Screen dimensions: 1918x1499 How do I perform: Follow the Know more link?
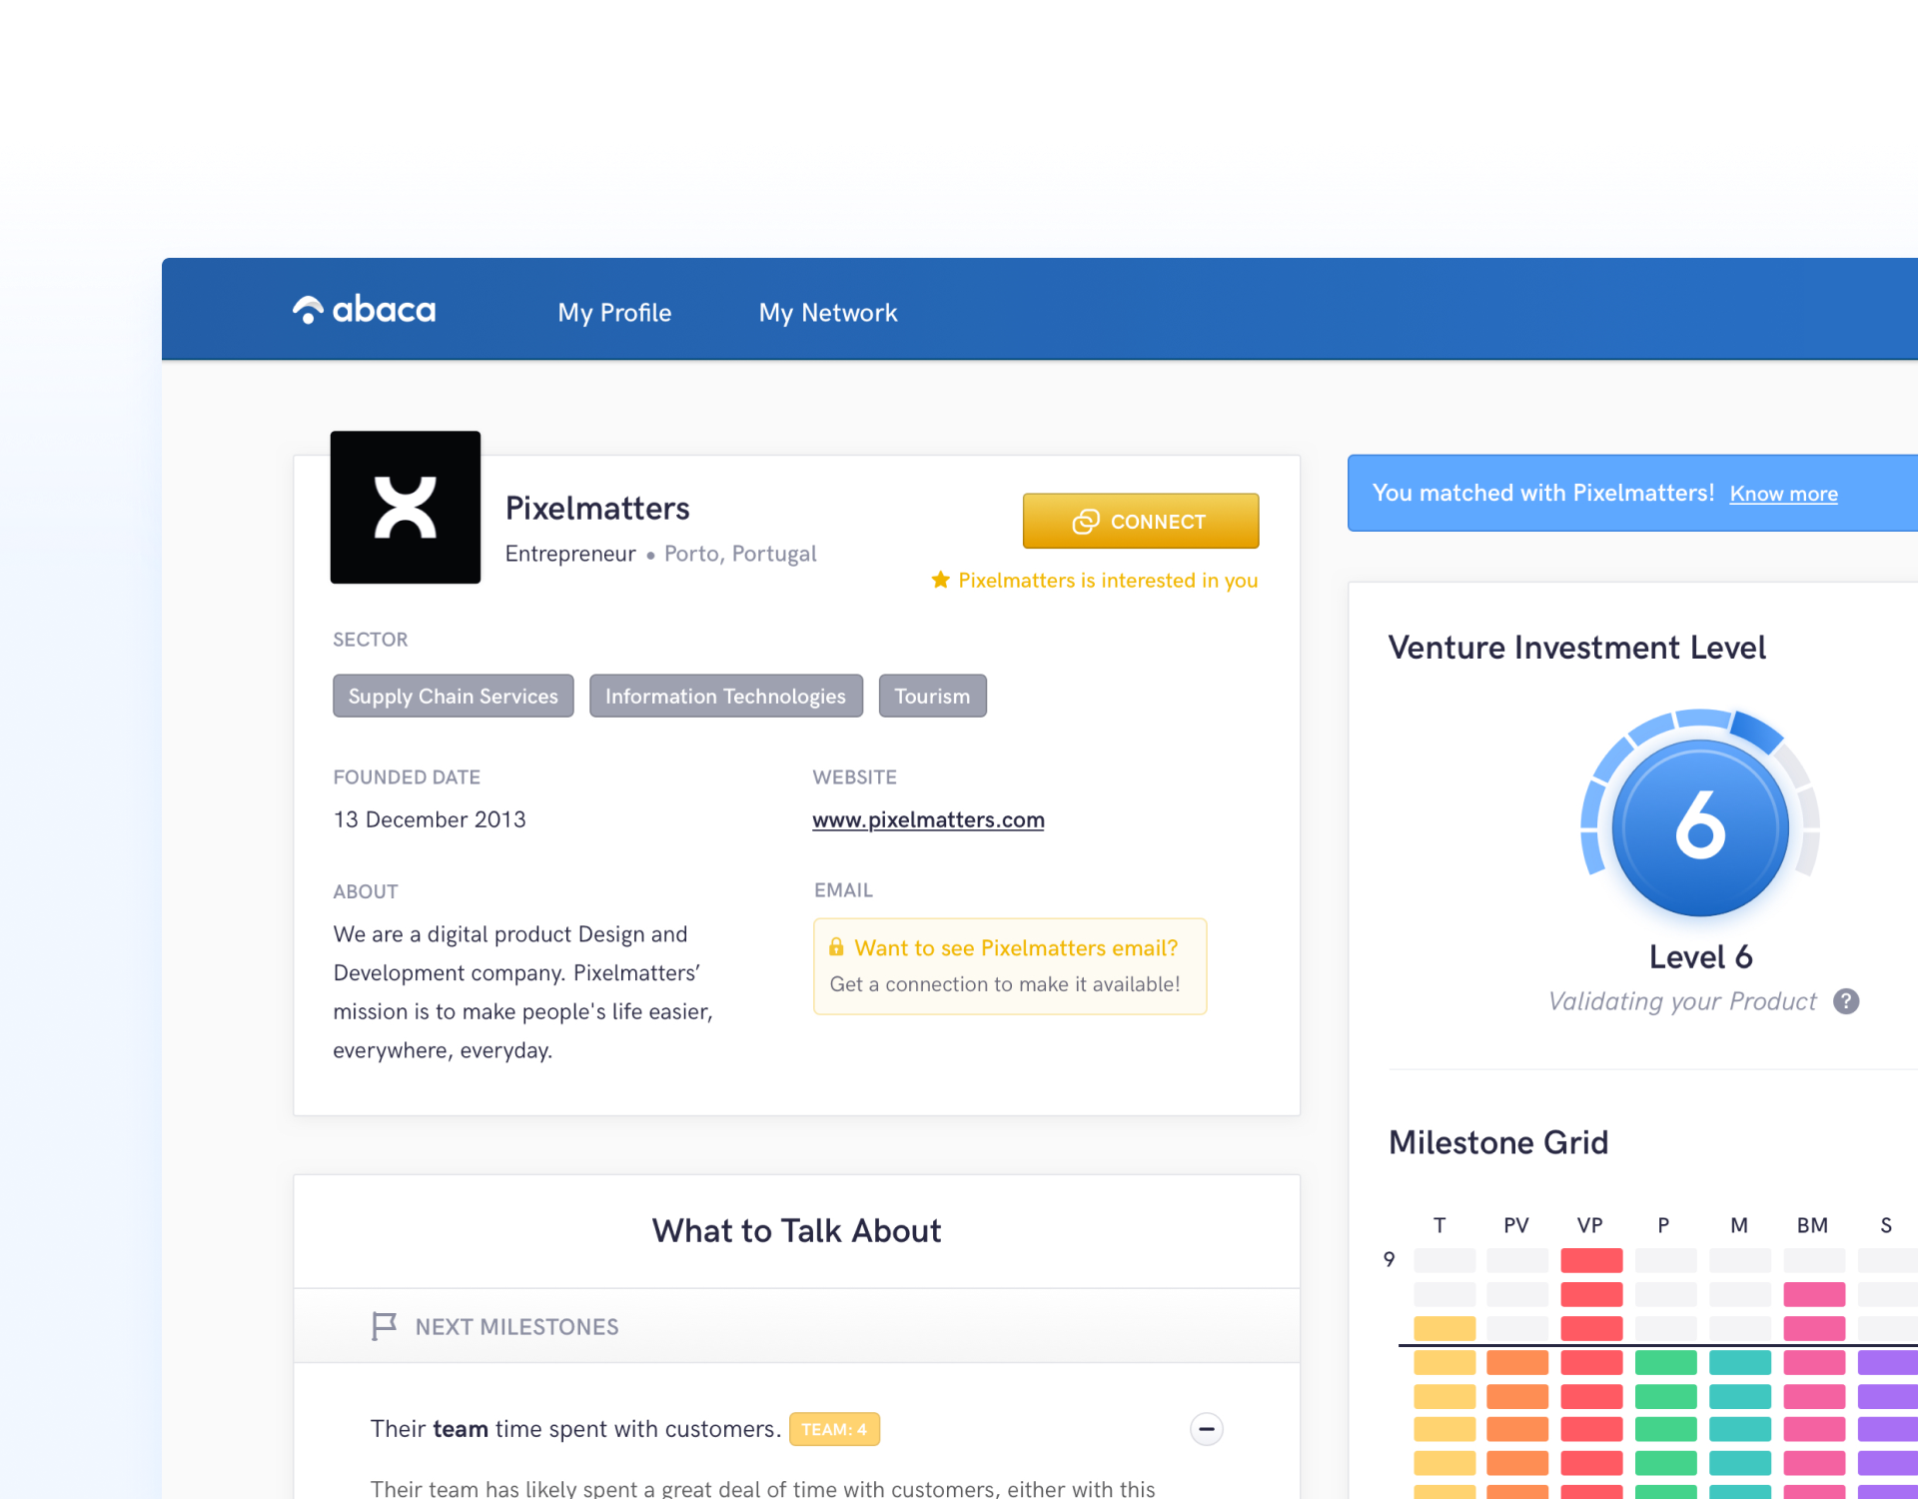pos(1783,494)
